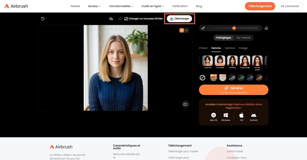
Task: Select the orange pointer mode icon on image
Action: (x=182, y=30)
